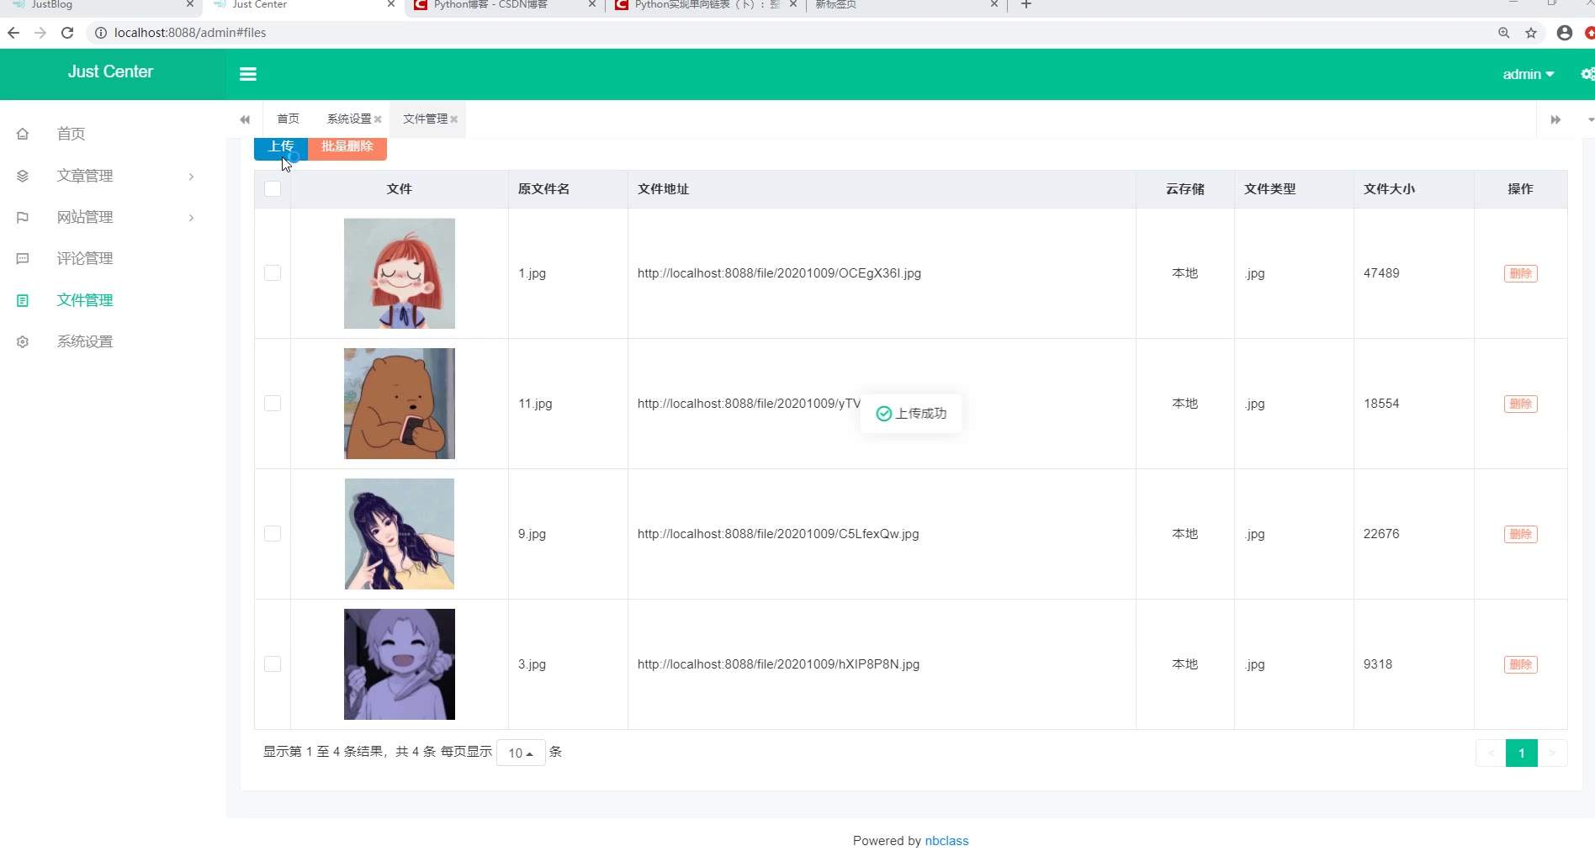Expand the 网站管理 submenu chevron
The width and height of the screenshot is (1595, 851).
192,218
